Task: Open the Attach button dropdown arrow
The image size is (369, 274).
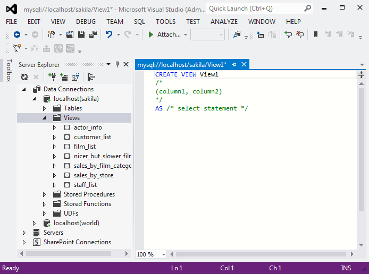Action: pyautogui.click(x=186, y=35)
